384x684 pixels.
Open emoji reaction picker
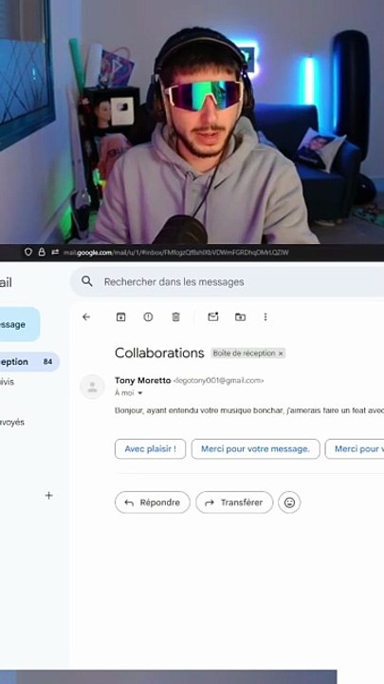point(289,503)
